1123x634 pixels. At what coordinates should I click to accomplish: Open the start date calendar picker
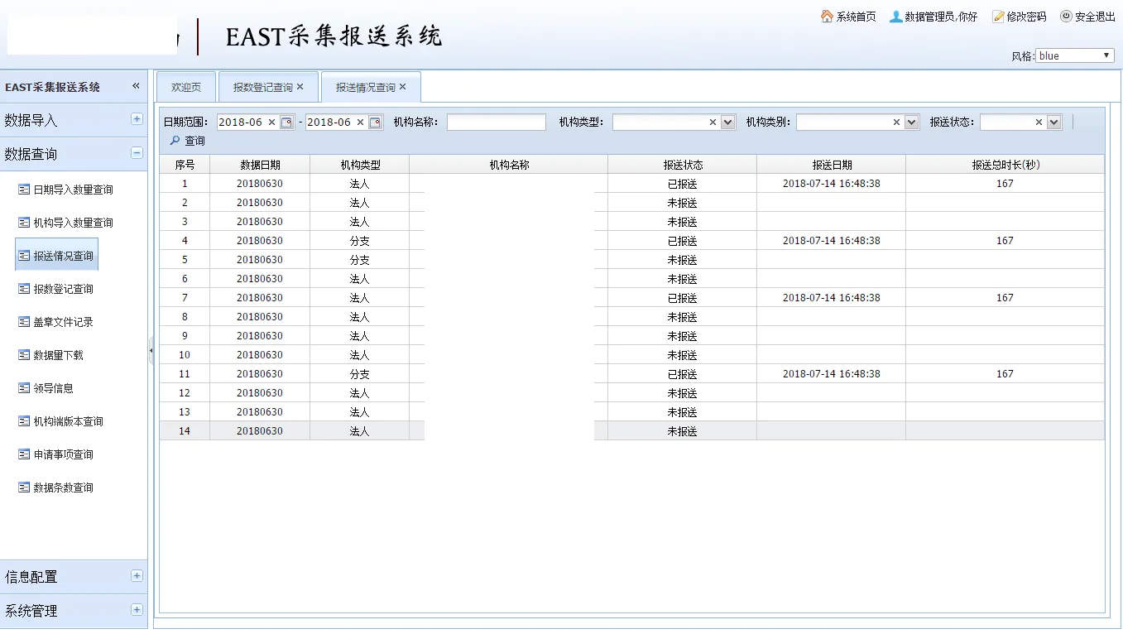click(x=286, y=122)
